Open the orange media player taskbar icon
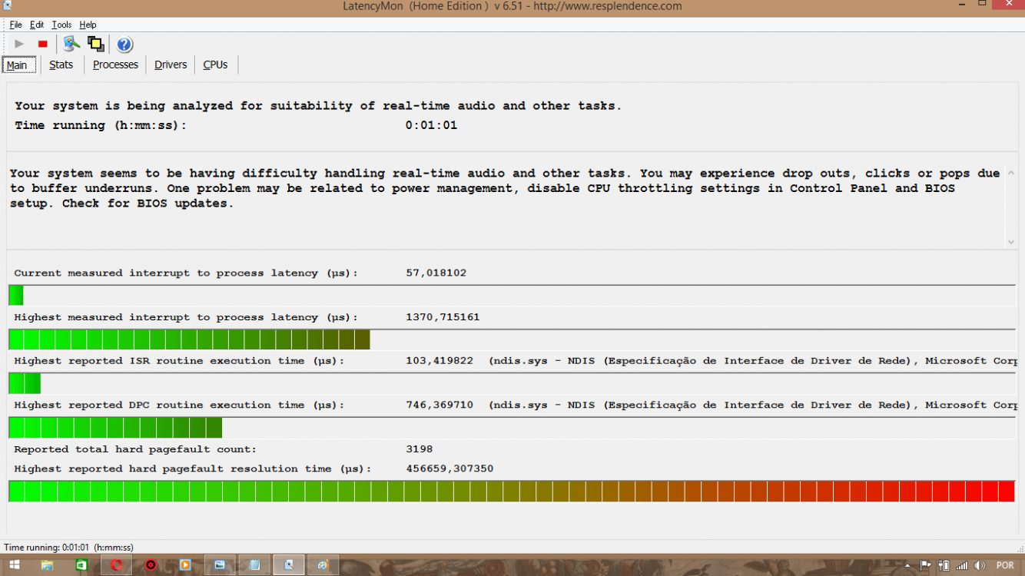This screenshot has width=1025, height=576. tap(185, 565)
